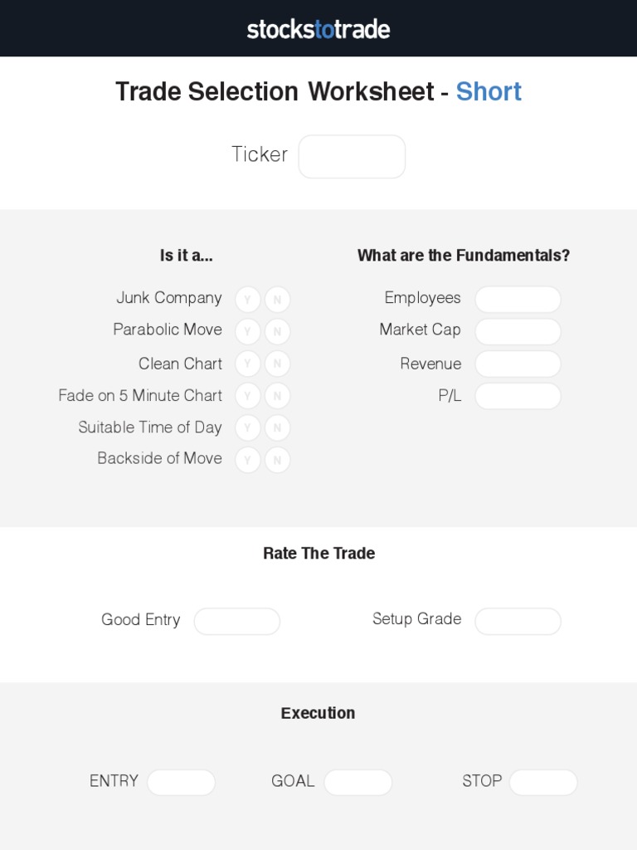Image resolution: width=637 pixels, height=850 pixels.
Task: Select the Revenue input field
Action: pyautogui.click(x=518, y=364)
